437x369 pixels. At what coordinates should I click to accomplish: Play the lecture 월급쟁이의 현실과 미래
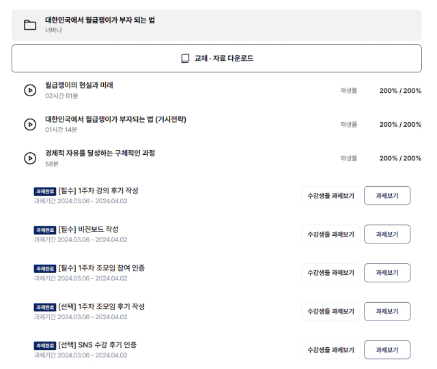(30, 90)
